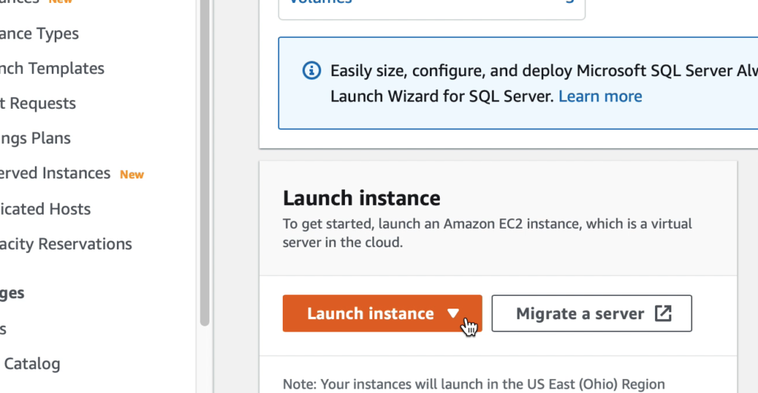Go to Launch Templates in the sidebar
This screenshot has height=393, width=758.
52,69
